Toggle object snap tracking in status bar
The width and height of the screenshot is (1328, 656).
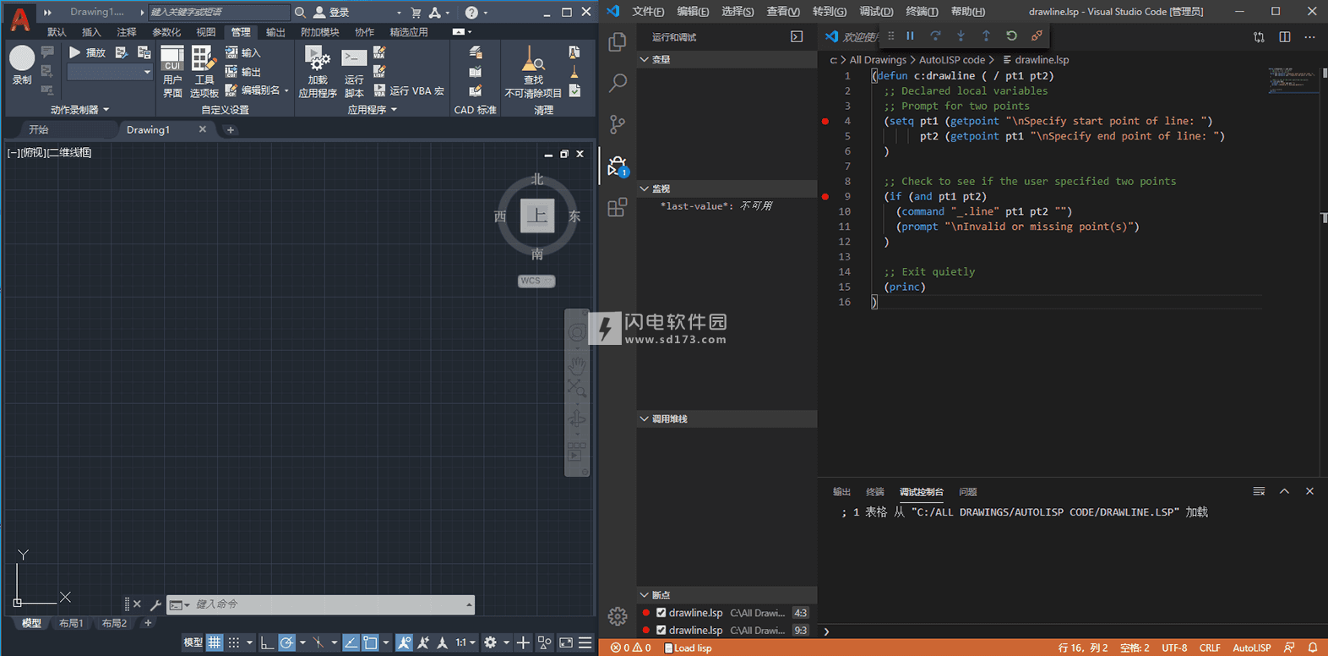point(351,642)
